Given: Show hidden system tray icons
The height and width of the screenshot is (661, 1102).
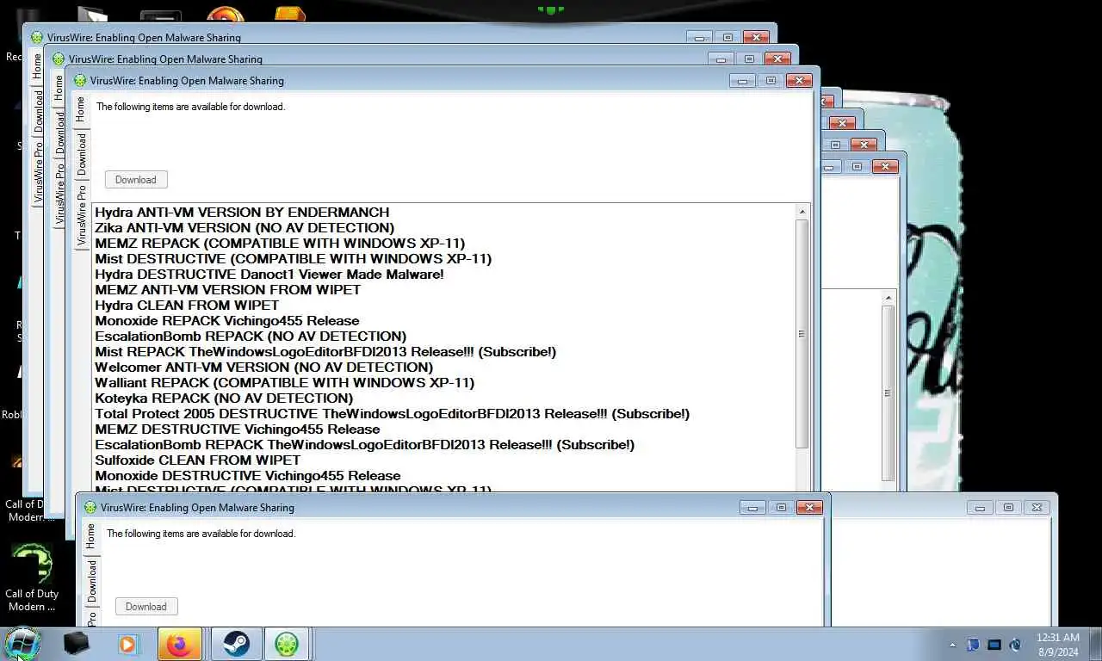Looking at the screenshot, I should 952,645.
